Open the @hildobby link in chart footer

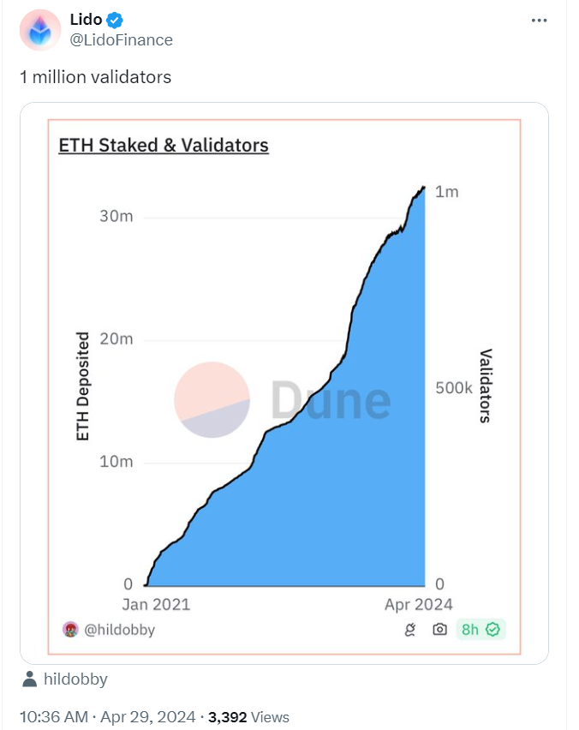118,630
